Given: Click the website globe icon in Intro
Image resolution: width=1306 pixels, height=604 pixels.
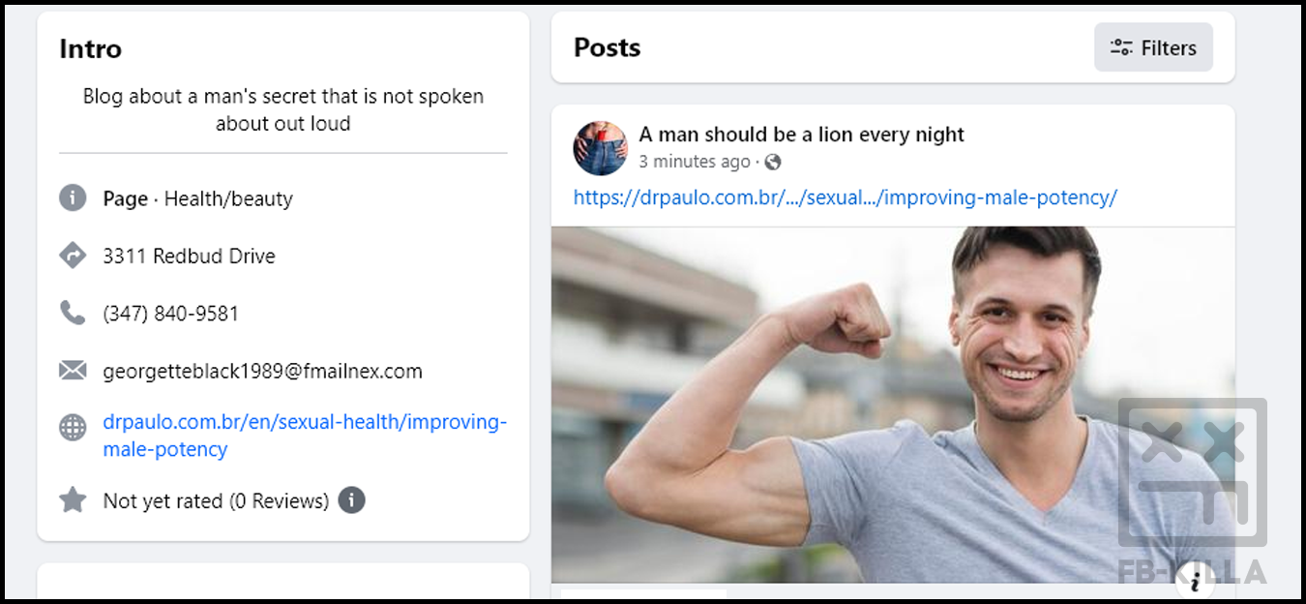Looking at the screenshot, I should click(x=73, y=427).
